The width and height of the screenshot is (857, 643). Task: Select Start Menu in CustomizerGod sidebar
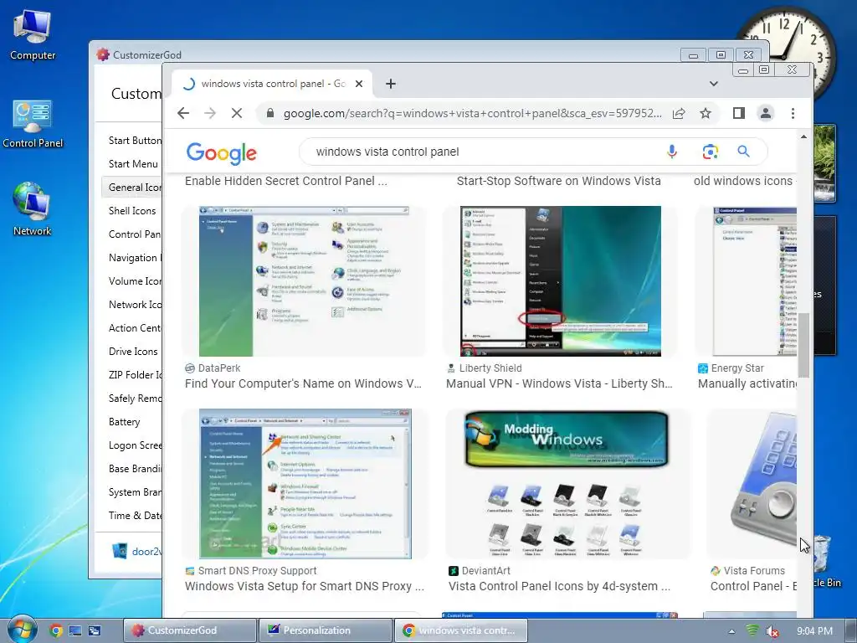point(133,164)
